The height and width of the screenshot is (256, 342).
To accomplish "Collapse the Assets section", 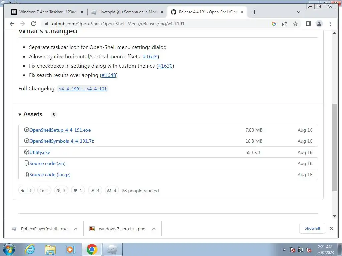I will (30, 114).
